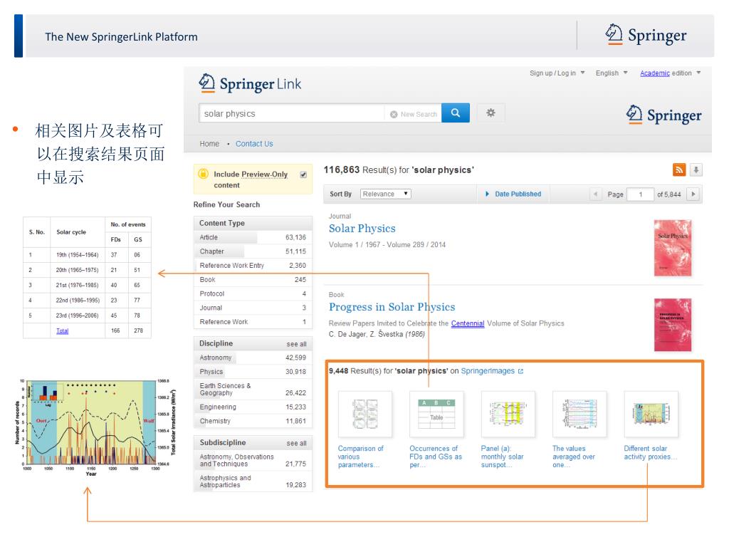Open Comparison of various parameters thumbnail
This screenshot has height=547, width=729.
pos(365,414)
